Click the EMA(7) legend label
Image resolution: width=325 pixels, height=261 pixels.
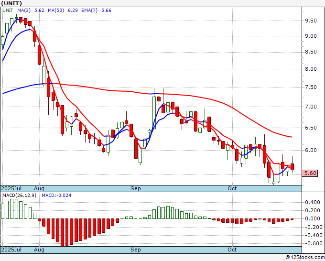pyautogui.click(x=89, y=11)
